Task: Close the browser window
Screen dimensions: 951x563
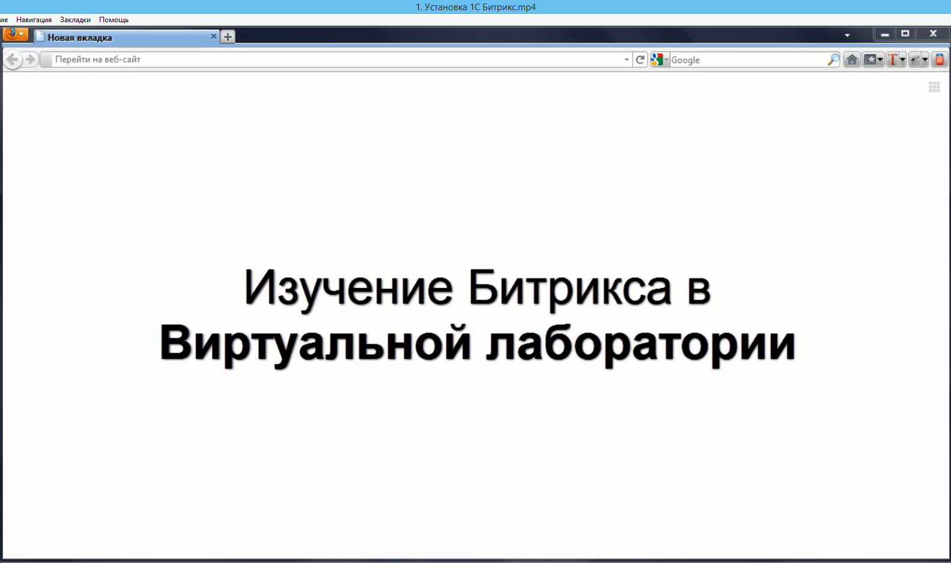Action: tap(933, 34)
